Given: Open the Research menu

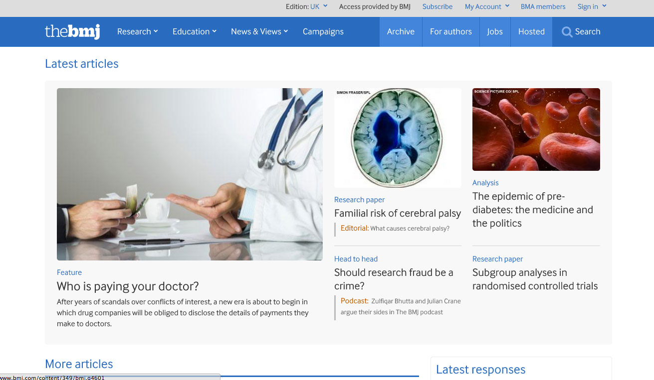Looking at the screenshot, I should click(137, 31).
